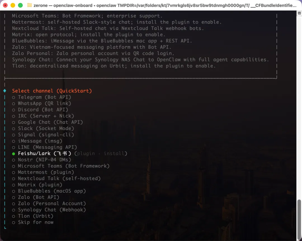Click the 'BlueBubbles: iMessage via' description line
The image size is (302, 241).
(x=102, y=41)
